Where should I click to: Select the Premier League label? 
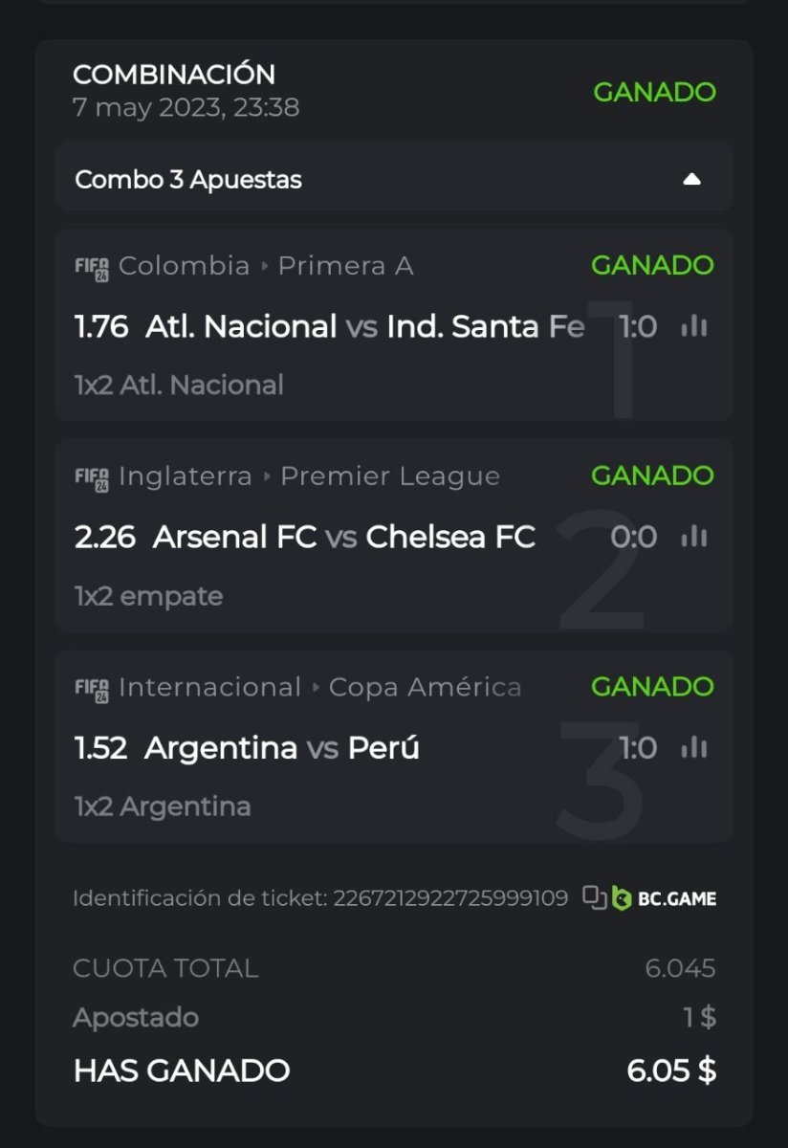click(x=389, y=476)
